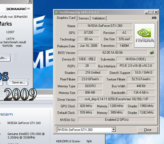Click the Name field NVIDIA GeForce GTX 260
This screenshot has width=164, height=144.
coord(105,26)
